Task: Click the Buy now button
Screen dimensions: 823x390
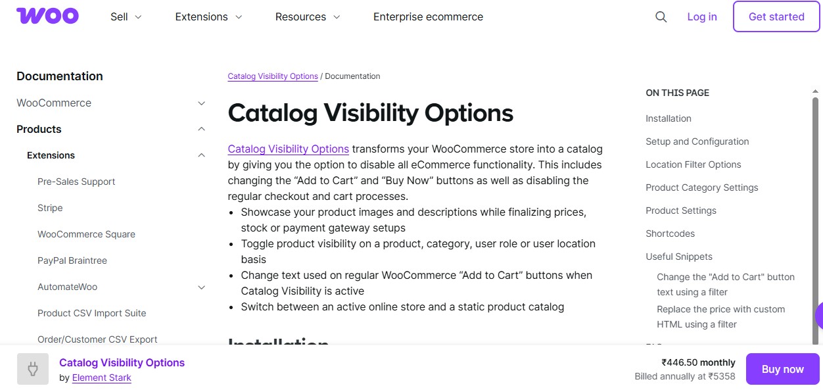Action: [x=782, y=369]
